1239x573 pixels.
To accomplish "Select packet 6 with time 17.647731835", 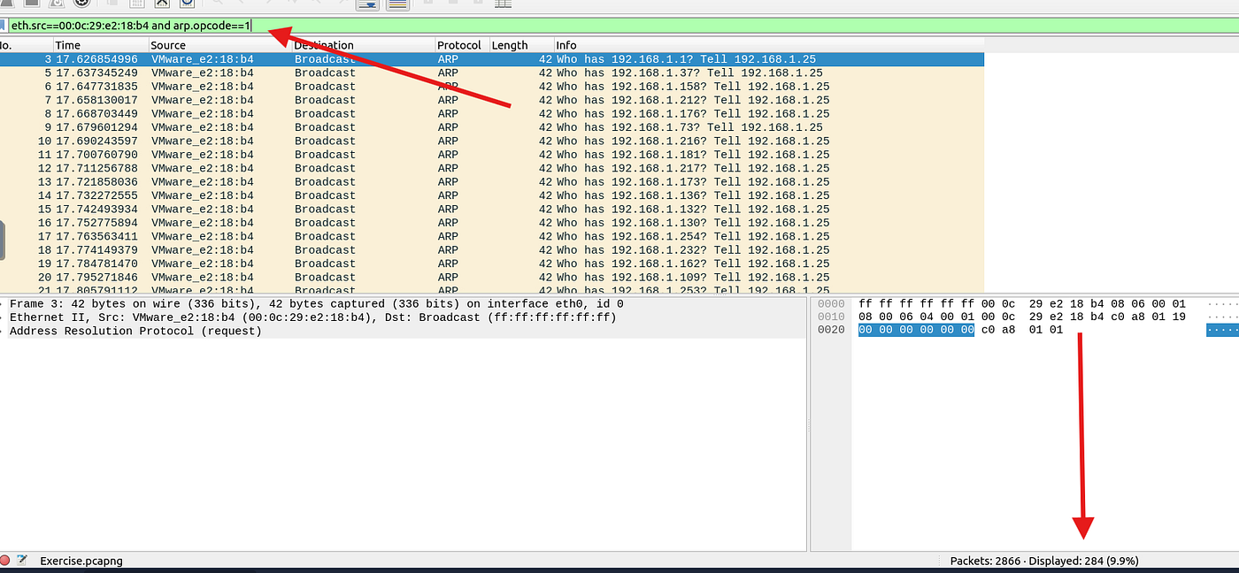I will click(491, 87).
